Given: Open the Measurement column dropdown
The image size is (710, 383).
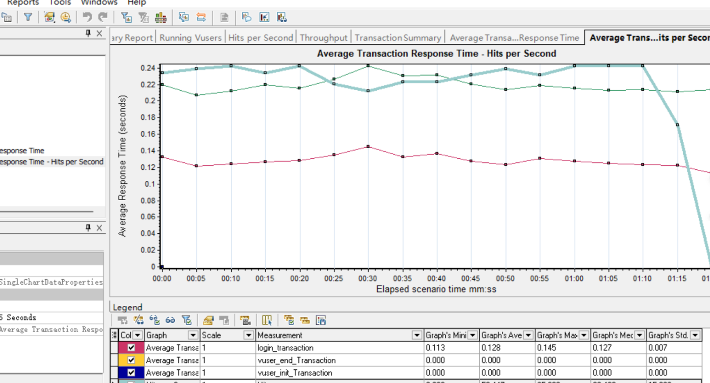Looking at the screenshot, I should click(417, 335).
